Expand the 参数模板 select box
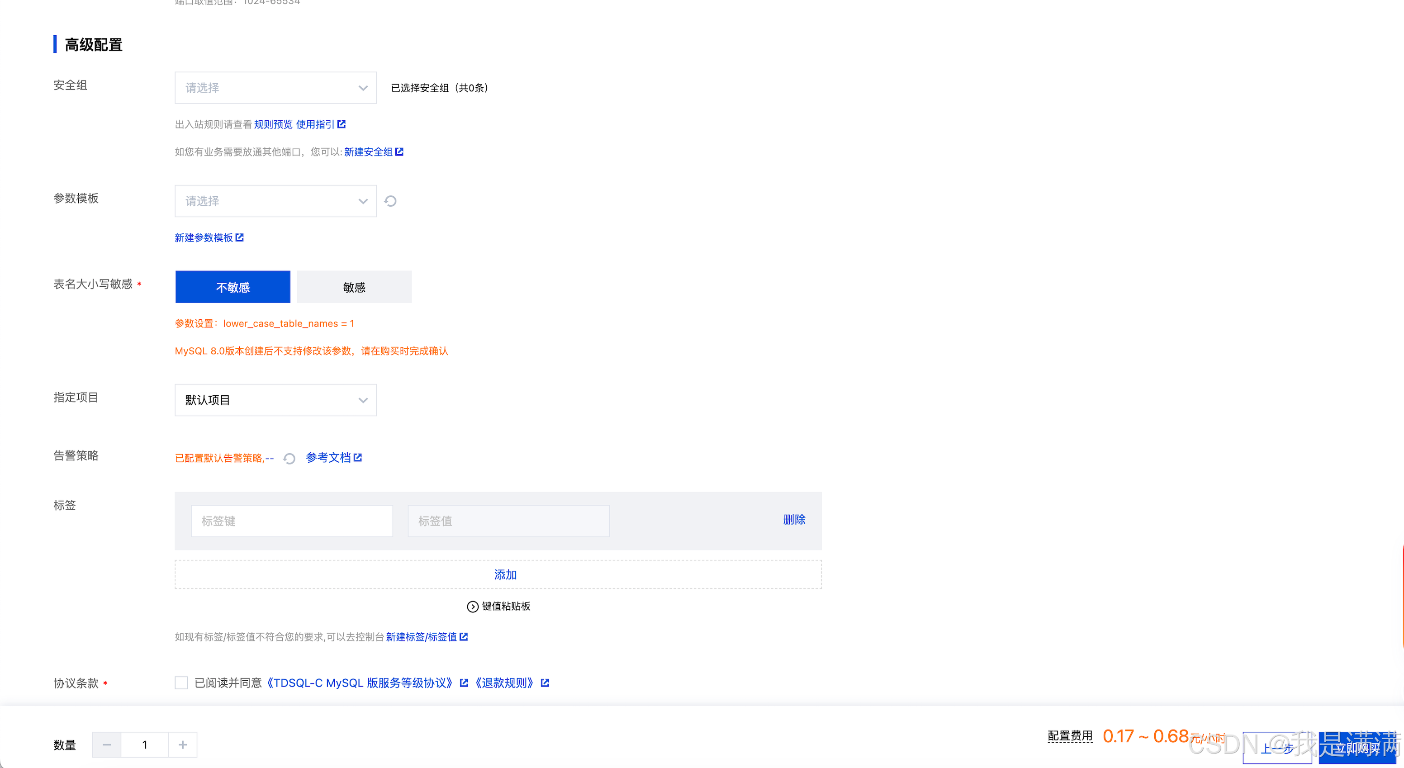Viewport: 1404px width, 768px height. (275, 201)
